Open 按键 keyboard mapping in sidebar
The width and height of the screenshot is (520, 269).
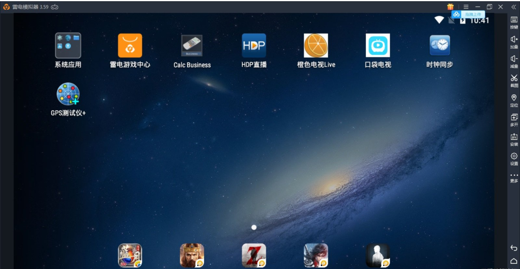coord(514,23)
